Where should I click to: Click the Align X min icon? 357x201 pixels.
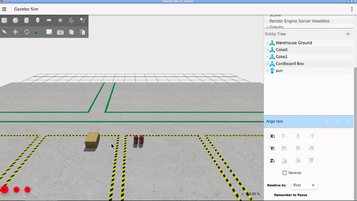(284, 136)
